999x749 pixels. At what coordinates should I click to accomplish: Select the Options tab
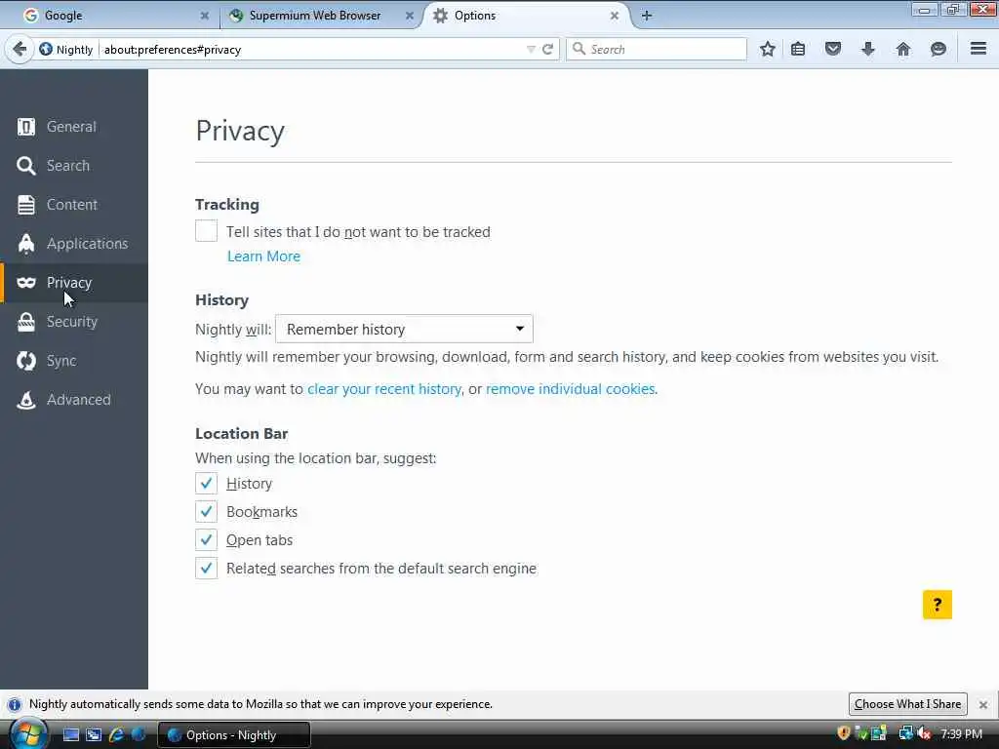(x=527, y=16)
